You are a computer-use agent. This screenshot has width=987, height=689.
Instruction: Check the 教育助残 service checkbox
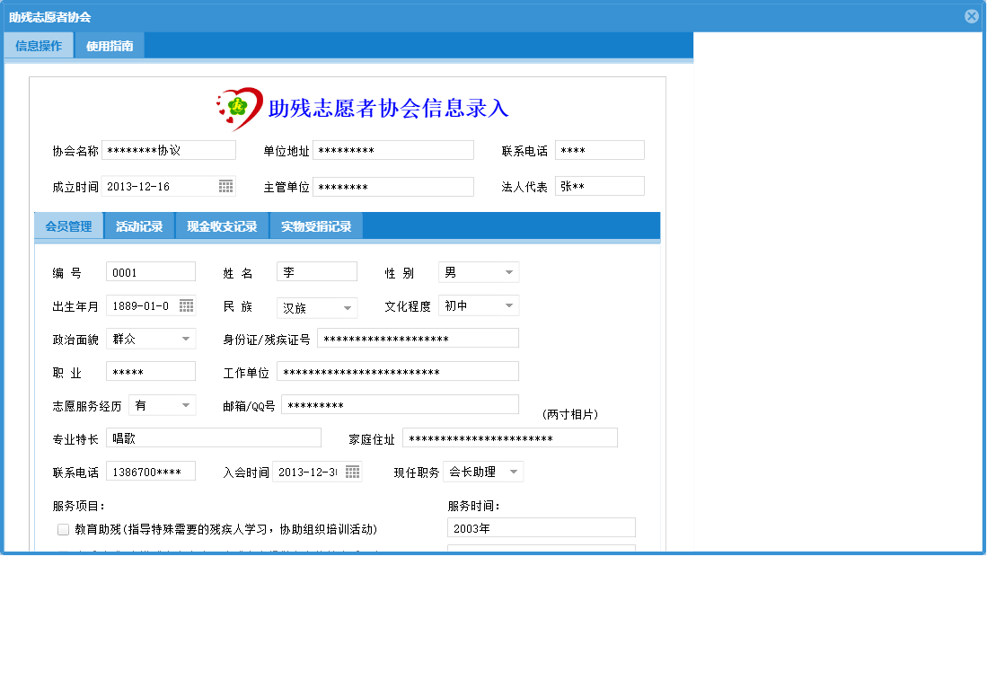pos(63,528)
